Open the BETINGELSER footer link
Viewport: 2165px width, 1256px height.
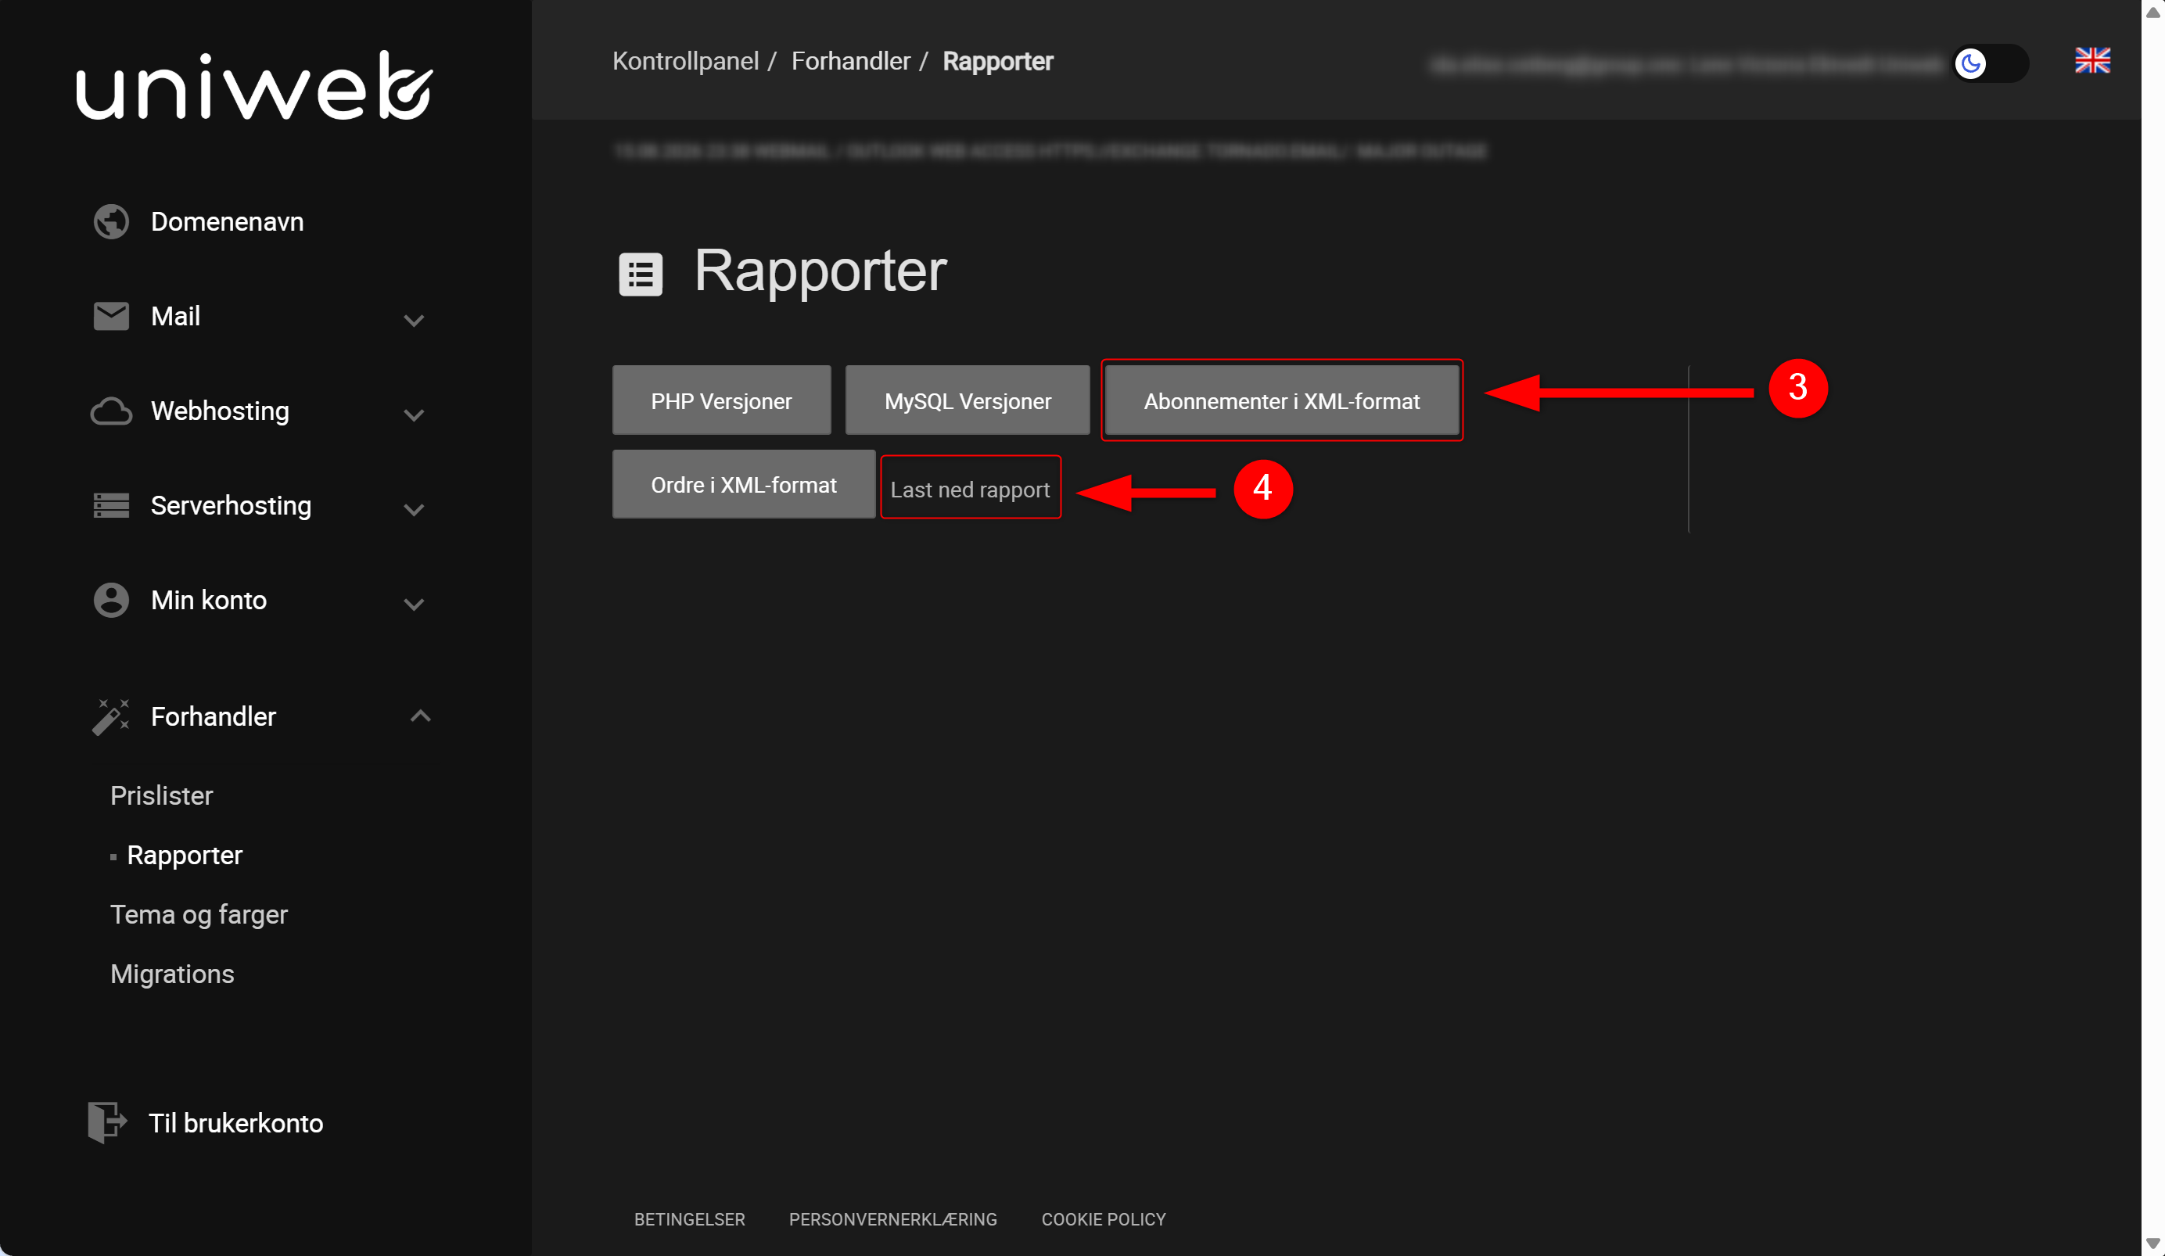point(689,1219)
